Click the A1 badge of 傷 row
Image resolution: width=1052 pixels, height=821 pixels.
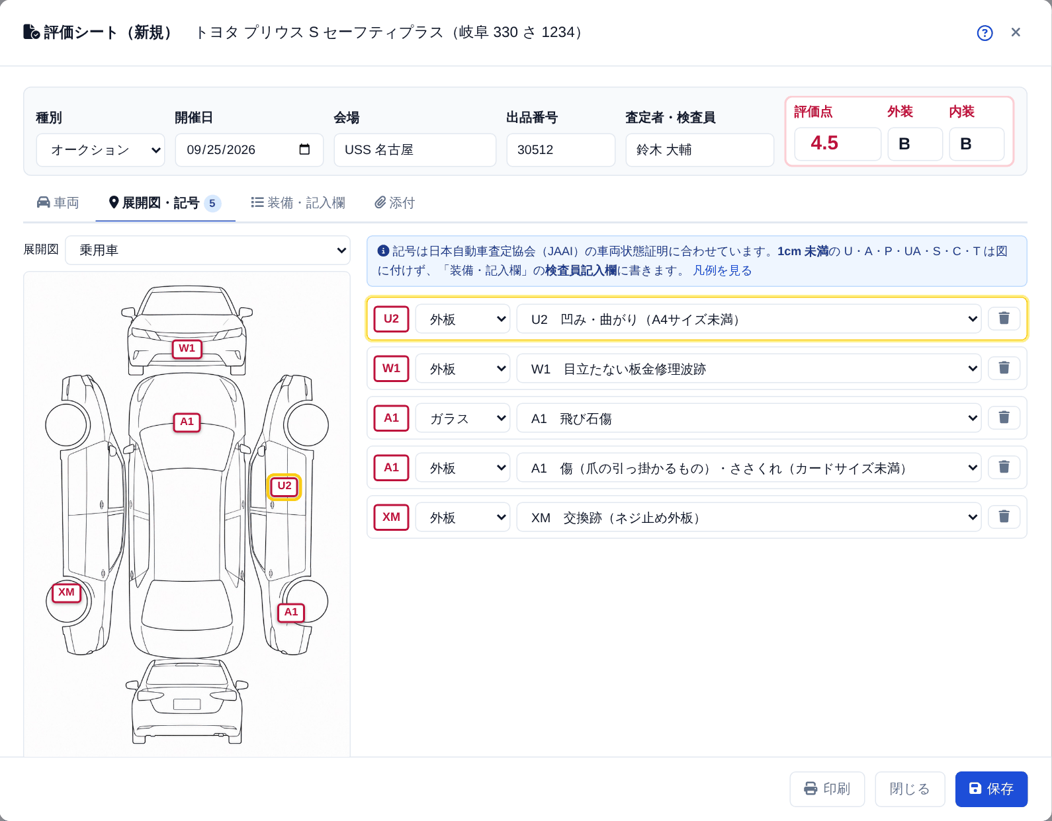(392, 467)
